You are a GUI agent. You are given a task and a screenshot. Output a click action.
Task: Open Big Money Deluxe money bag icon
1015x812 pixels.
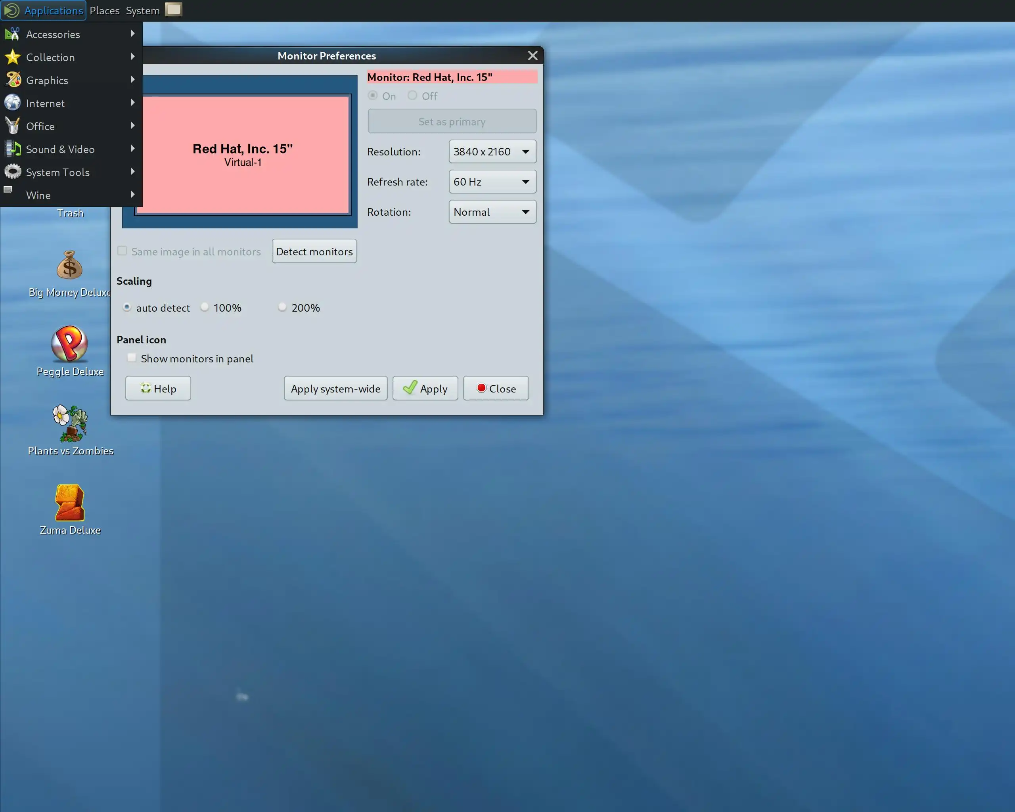click(70, 265)
